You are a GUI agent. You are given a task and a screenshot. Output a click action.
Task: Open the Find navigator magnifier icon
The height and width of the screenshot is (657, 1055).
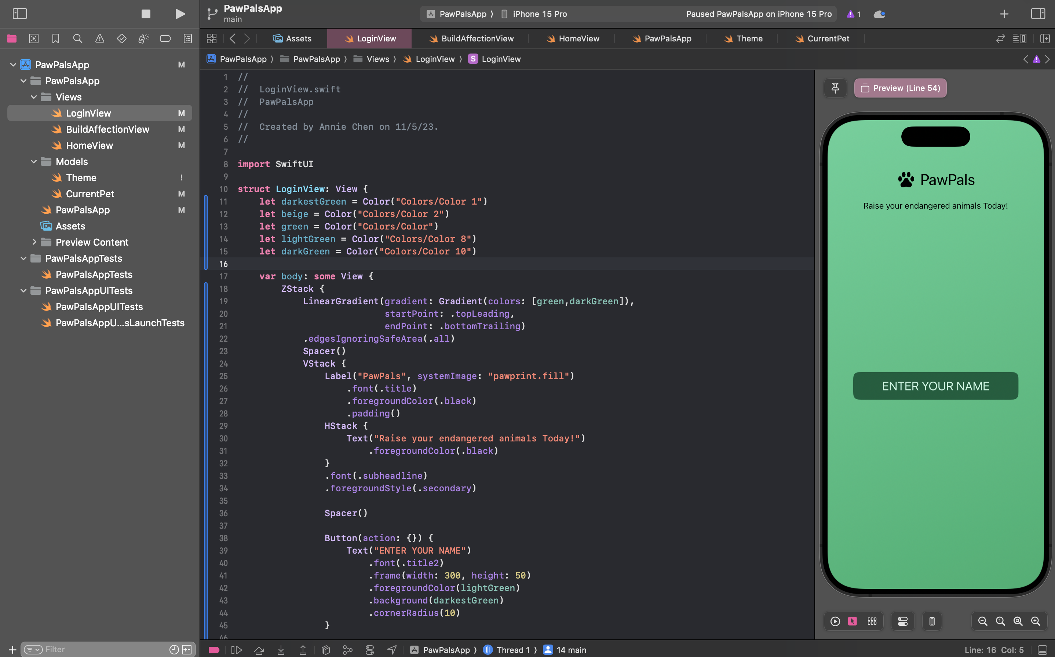(x=77, y=38)
